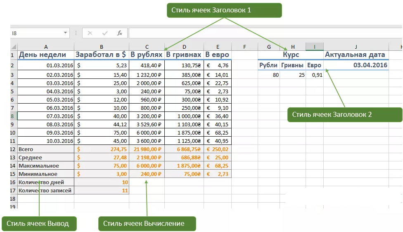This screenshot has width=403, height=232.
Task: Click the three-dot formula bar resize handle
Action: coord(76,33)
